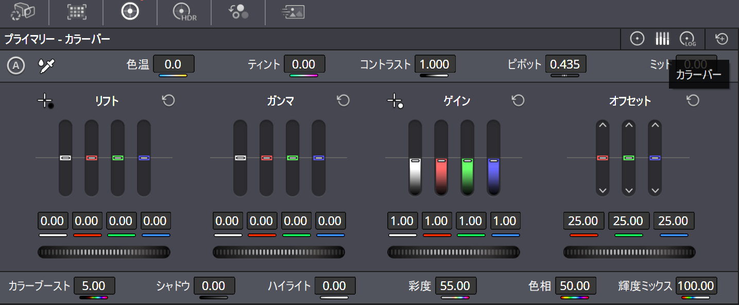This screenshot has width=739, height=305.
Task: Switch to color wheels mode
Action: [638, 39]
